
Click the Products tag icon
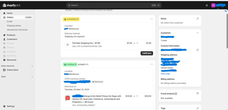(4, 35)
